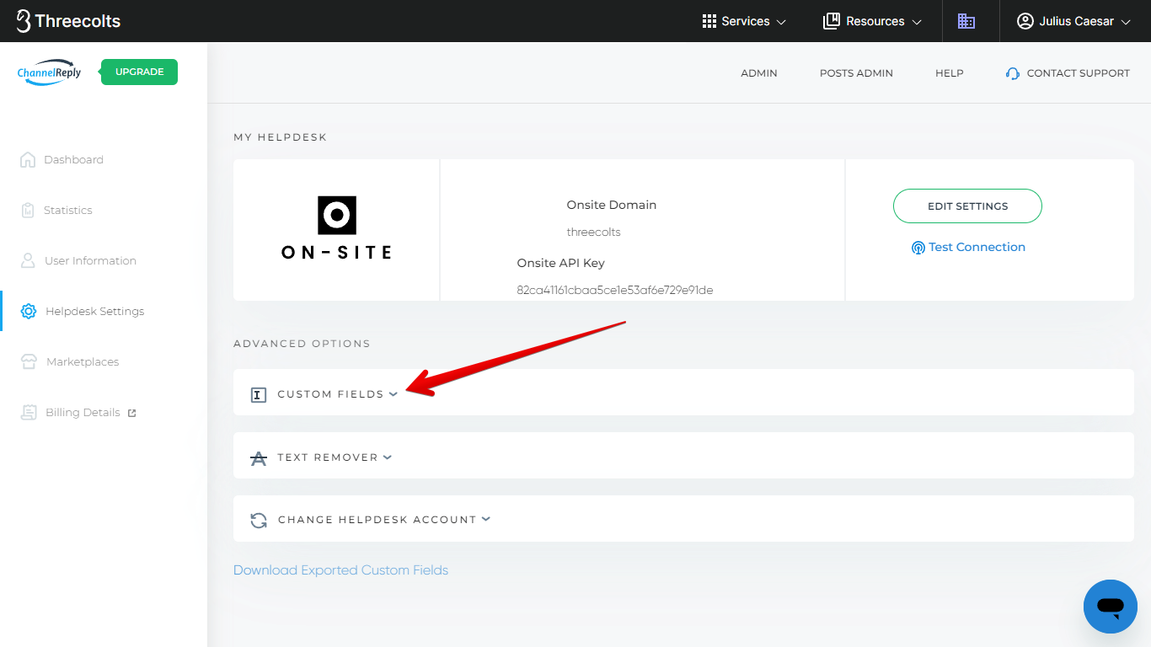Click the Resources bookmark icon
The height and width of the screenshot is (647, 1151).
point(832,21)
